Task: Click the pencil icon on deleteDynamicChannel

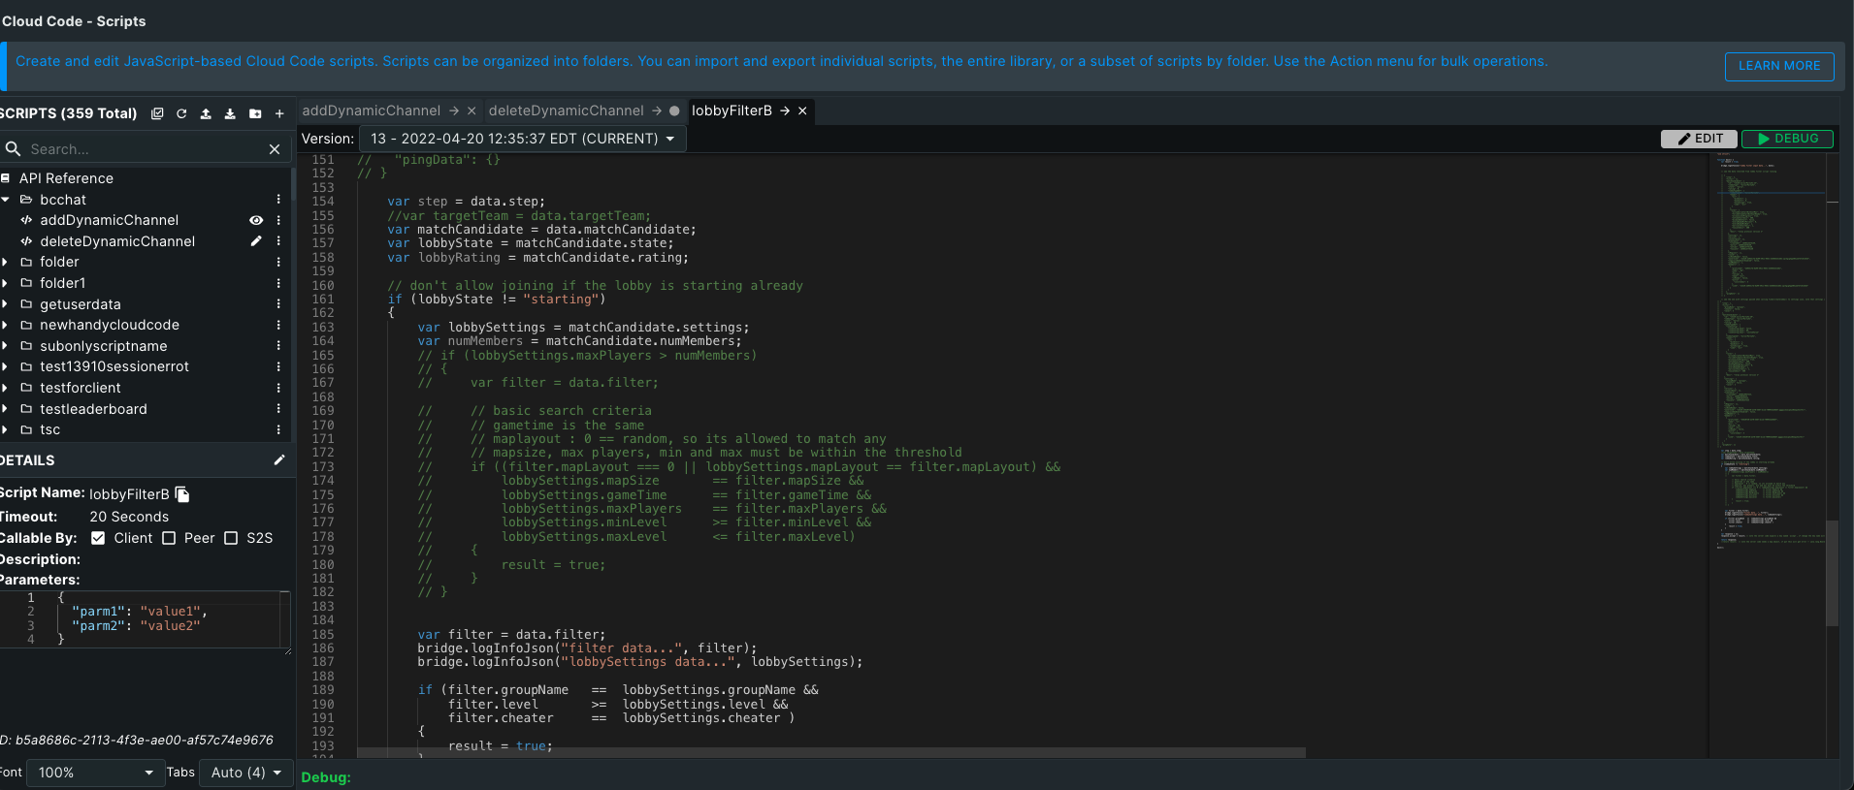Action: [x=256, y=241]
